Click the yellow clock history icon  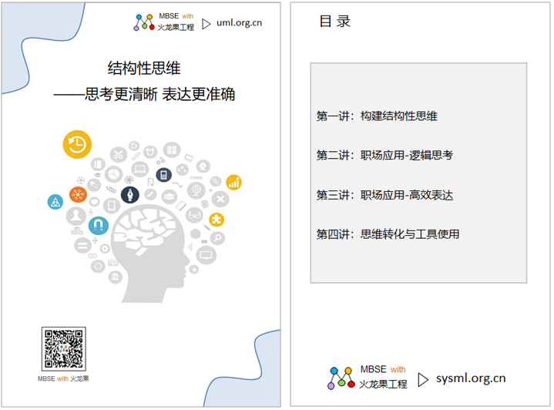click(x=77, y=144)
